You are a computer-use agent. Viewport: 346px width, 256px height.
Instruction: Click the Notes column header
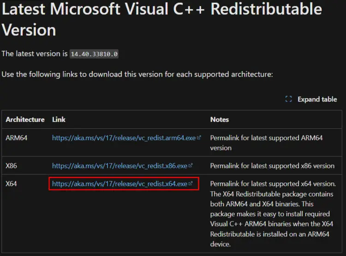click(219, 119)
